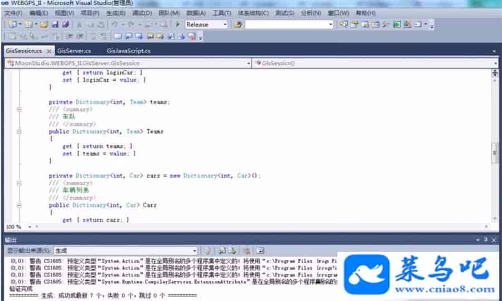502x301 pixels.
Task: Collapse the 车队 summary comment block
Action: pyautogui.click(x=20, y=110)
